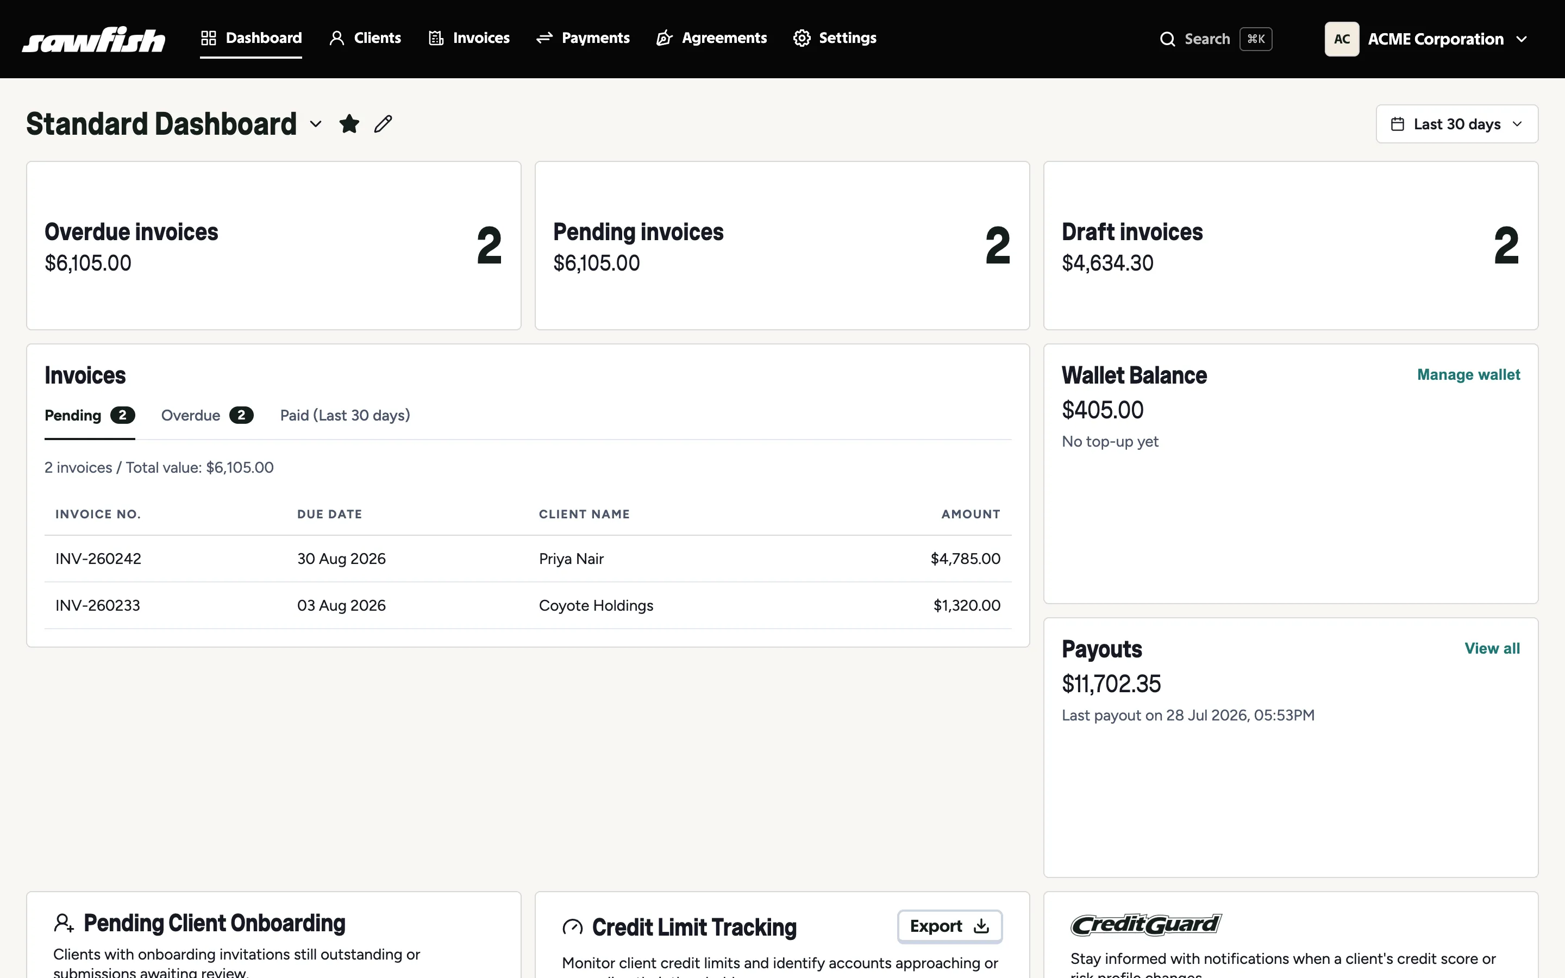Click the DUE DATE column header

(329, 514)
